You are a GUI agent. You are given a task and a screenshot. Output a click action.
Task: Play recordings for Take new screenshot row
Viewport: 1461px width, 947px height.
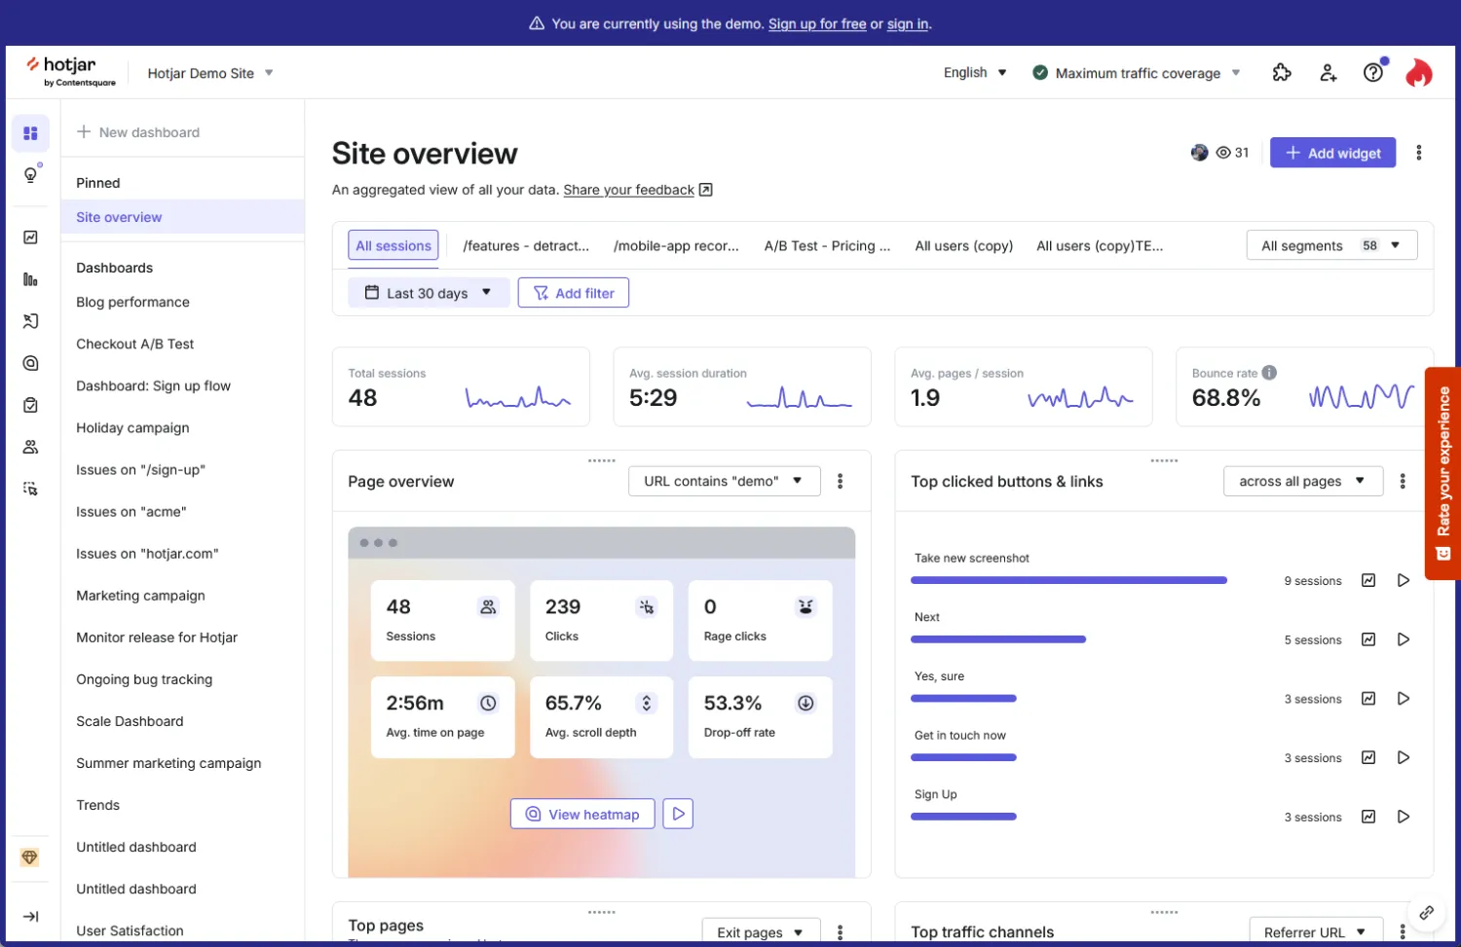(x=1404, y=580)
